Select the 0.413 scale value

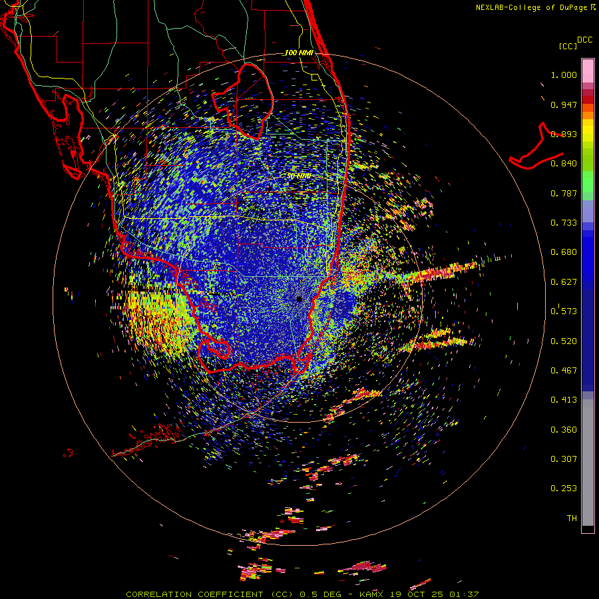click(564, 400)
